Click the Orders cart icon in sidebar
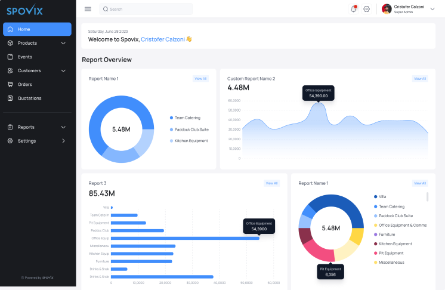 (x=11, y=84)
